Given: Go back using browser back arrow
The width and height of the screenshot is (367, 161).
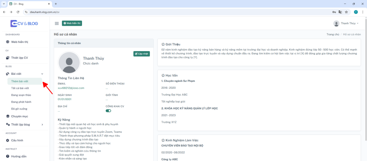Looking at the screenshot, I should (x=4, y=12).
